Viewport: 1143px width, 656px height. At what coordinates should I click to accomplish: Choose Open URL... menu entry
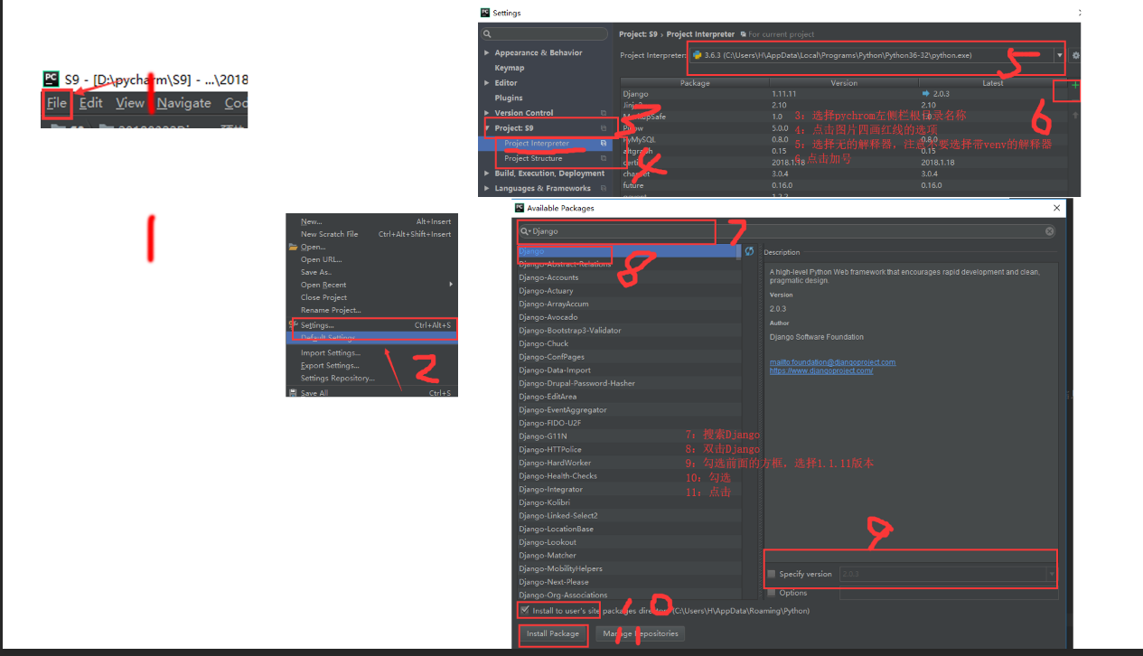[372, 259]
